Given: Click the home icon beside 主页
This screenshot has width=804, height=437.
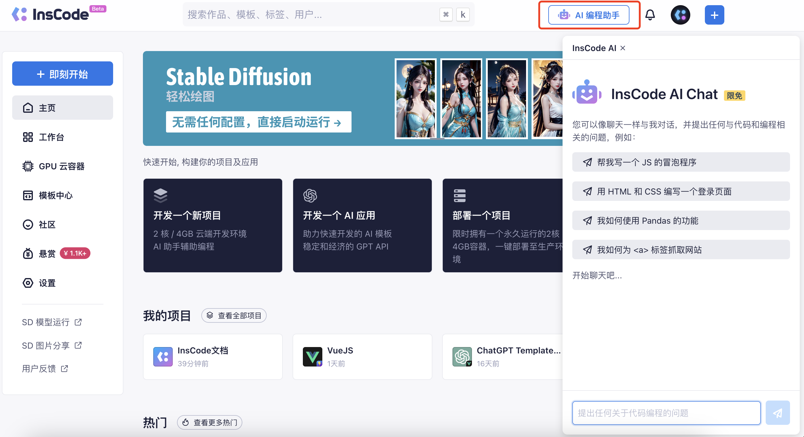Looking at the screenshot, I should (28, 108).
